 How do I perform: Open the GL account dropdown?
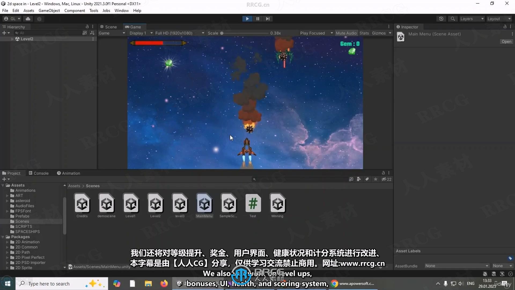[x=12, y=19]
